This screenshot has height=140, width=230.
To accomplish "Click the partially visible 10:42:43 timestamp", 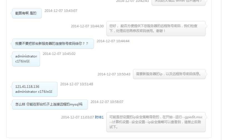I will click(x=132, y=1).
